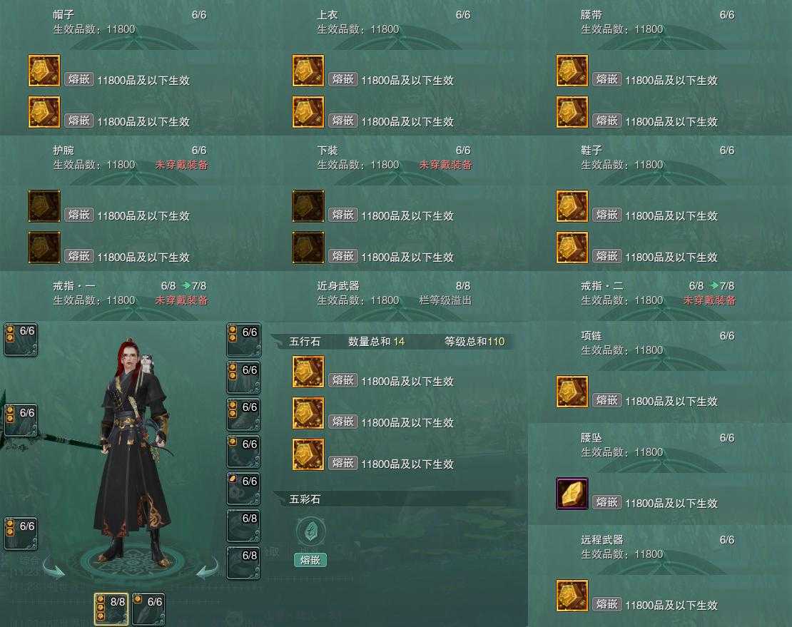This screenshot has width=792, height=627.
Task: Select the dimmed second gem under 下装
Action: [308, 248]
